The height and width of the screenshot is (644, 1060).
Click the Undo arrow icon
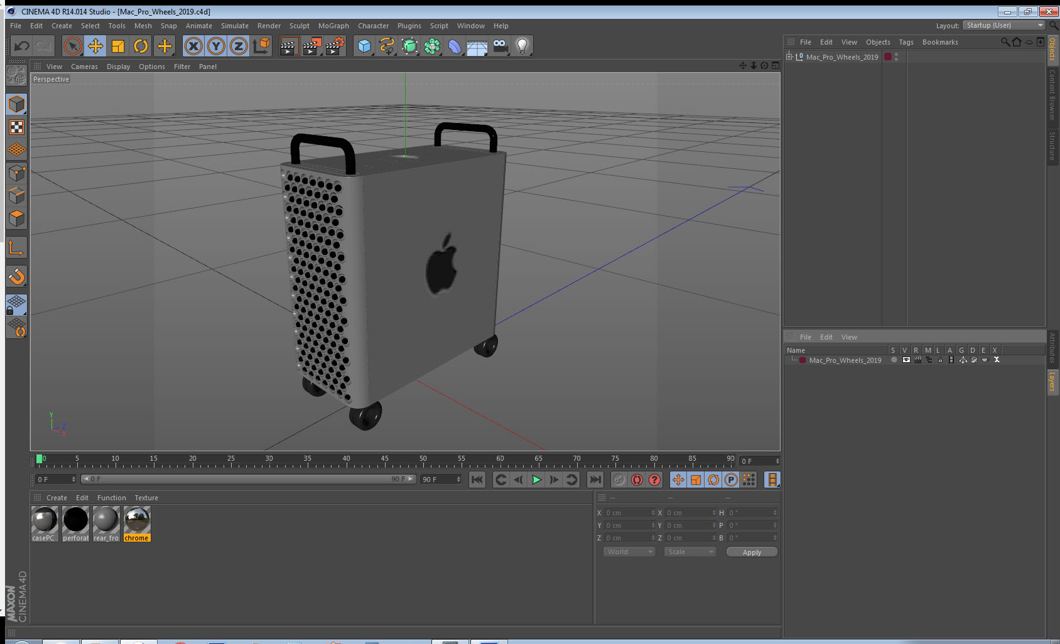(22, 46)
